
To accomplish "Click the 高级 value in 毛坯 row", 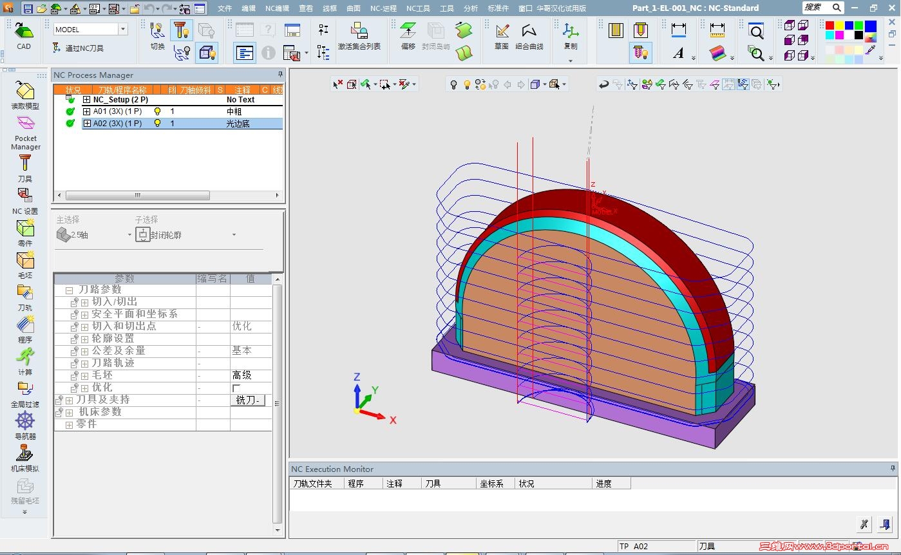I will point(242,375).
